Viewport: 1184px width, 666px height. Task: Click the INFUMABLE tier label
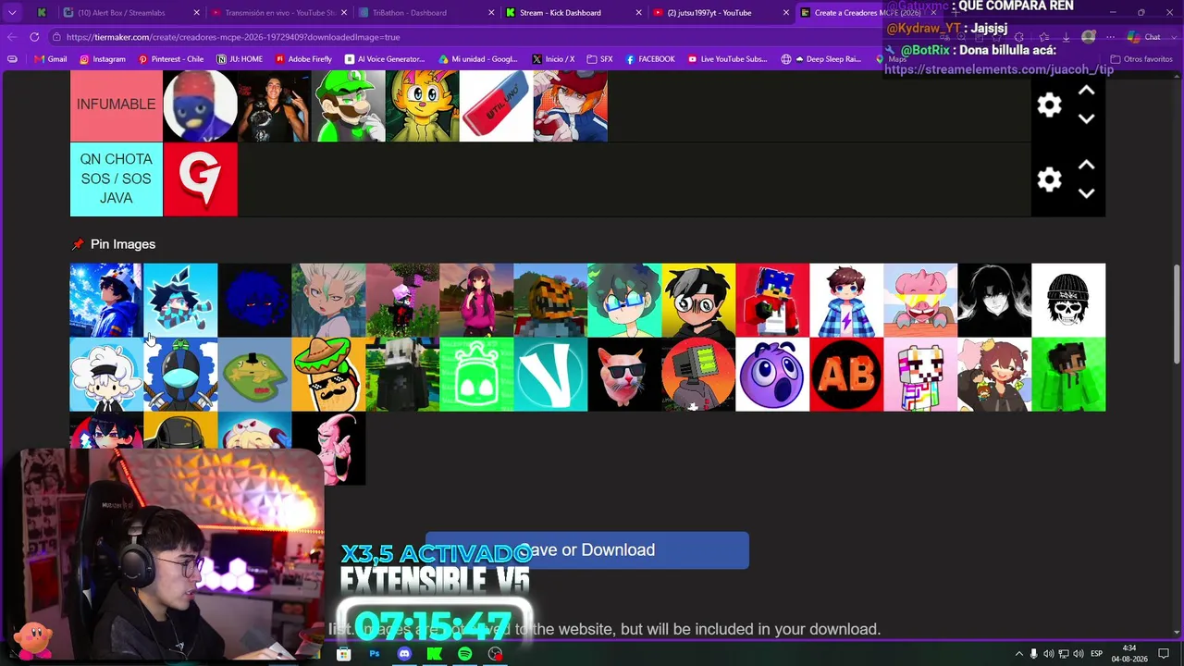tap(117, 105)
